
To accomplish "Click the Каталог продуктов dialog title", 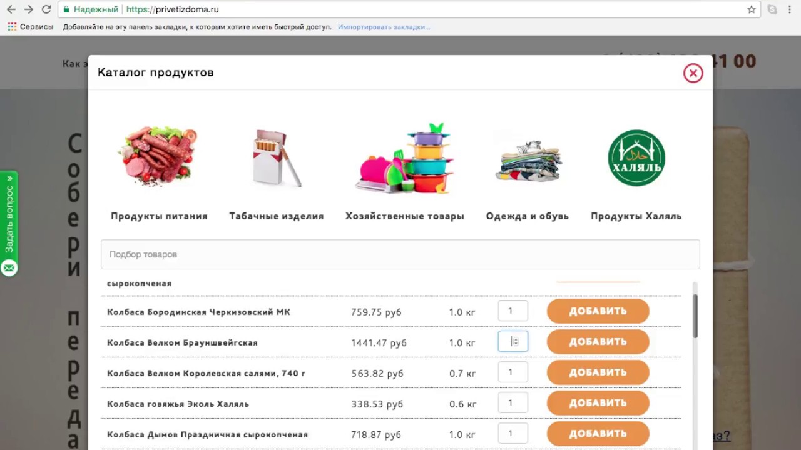I will [155, 72].
